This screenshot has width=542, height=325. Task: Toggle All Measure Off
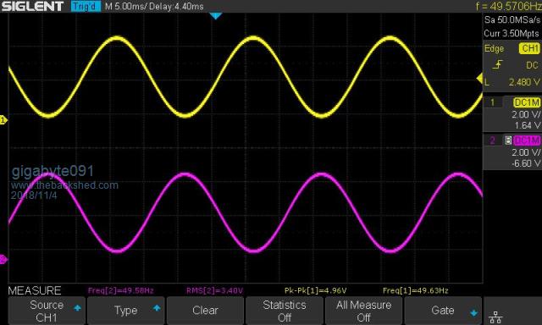point(363,311)
